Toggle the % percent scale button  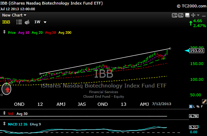(198, 106)
